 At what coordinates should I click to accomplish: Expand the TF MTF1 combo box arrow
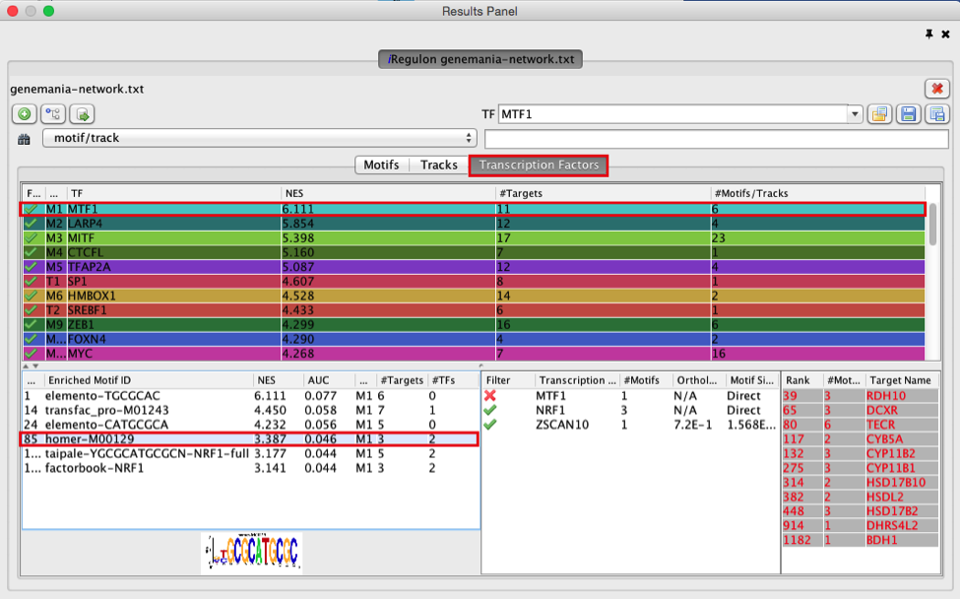pos(855,114)
